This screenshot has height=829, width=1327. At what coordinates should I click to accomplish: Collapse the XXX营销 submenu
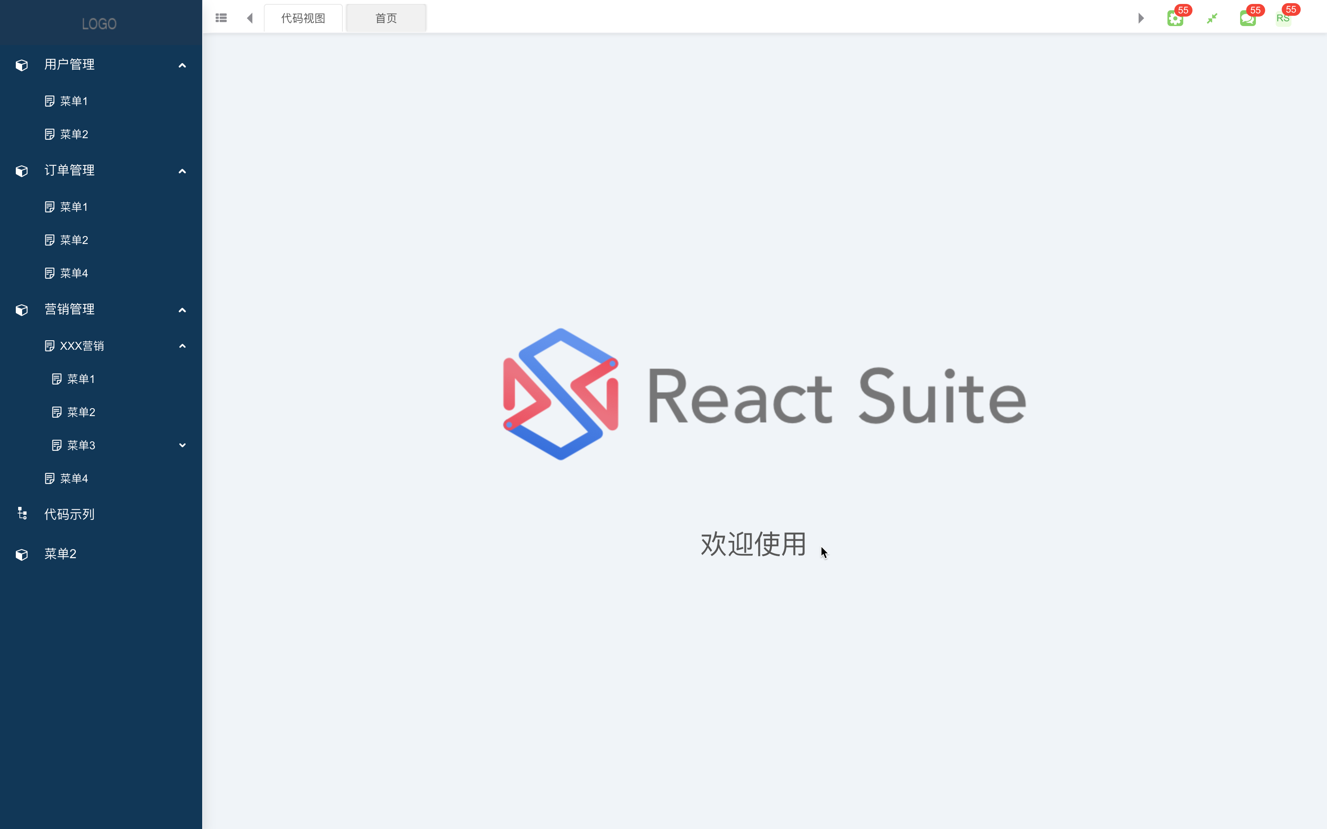(182, 346)
